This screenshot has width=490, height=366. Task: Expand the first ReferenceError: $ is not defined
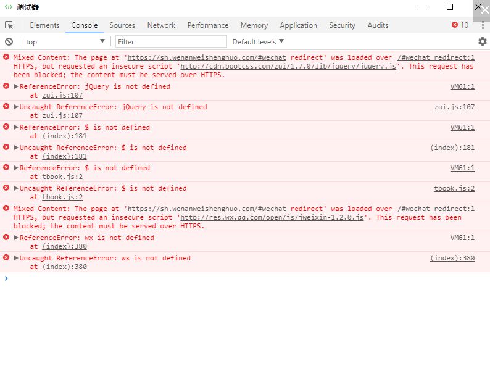[x=16, y=127]
